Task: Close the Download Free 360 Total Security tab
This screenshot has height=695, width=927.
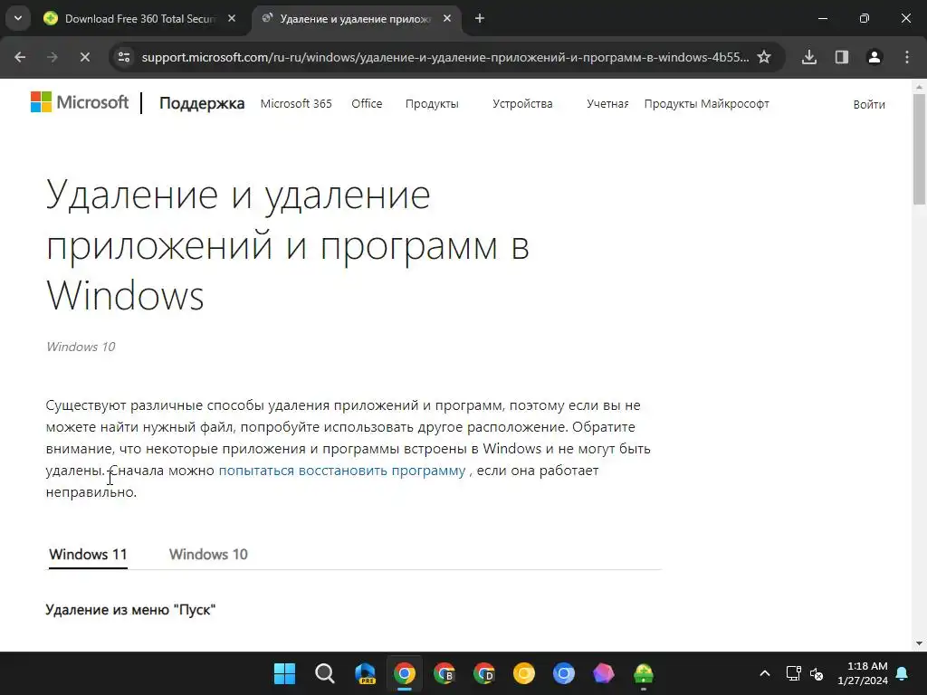Action: tap(232, 19)
